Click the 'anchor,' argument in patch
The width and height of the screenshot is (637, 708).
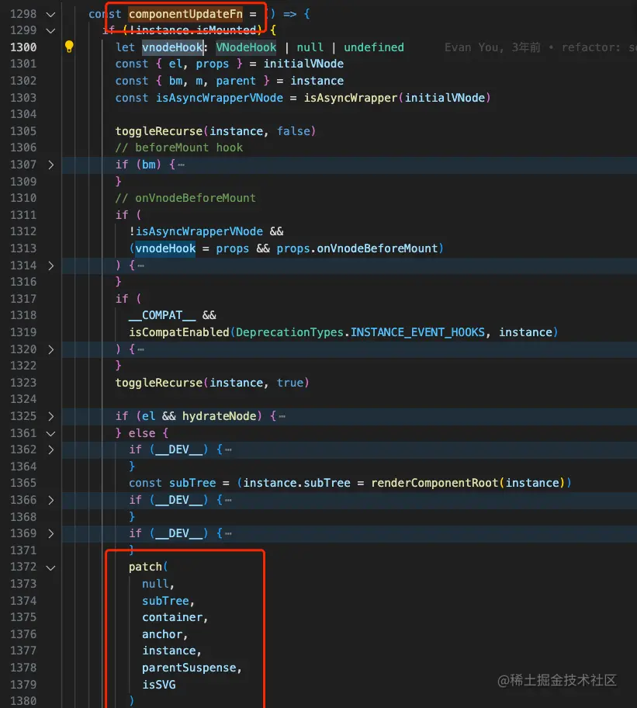(164, 634)
